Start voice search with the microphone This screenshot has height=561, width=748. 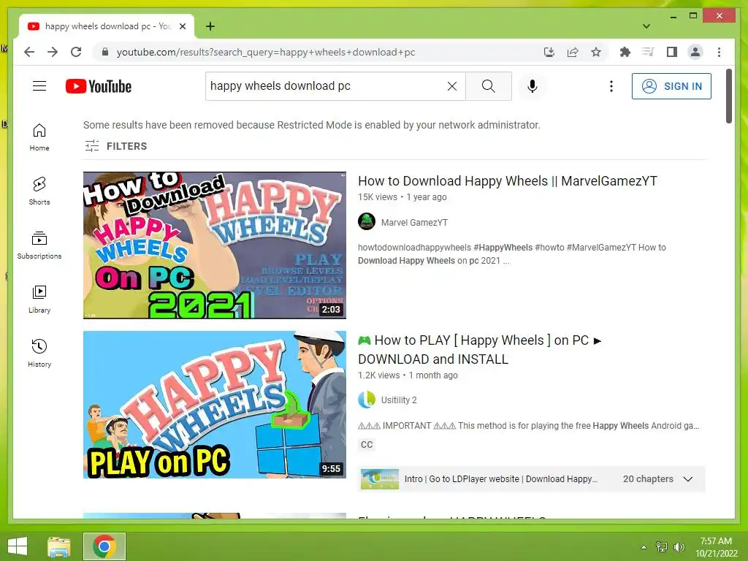[x=533, y=86]
